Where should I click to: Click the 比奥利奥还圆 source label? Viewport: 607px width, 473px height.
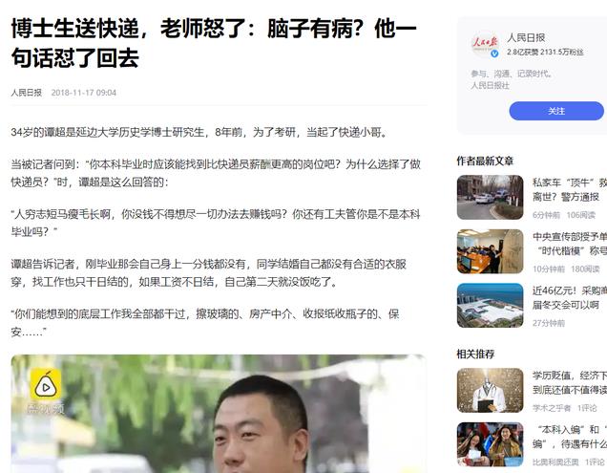[x=555, y=462]
